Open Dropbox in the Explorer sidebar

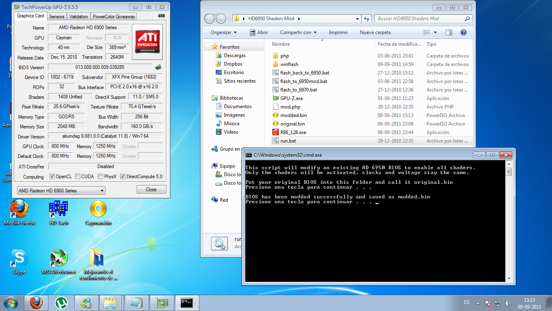(233, 64)
